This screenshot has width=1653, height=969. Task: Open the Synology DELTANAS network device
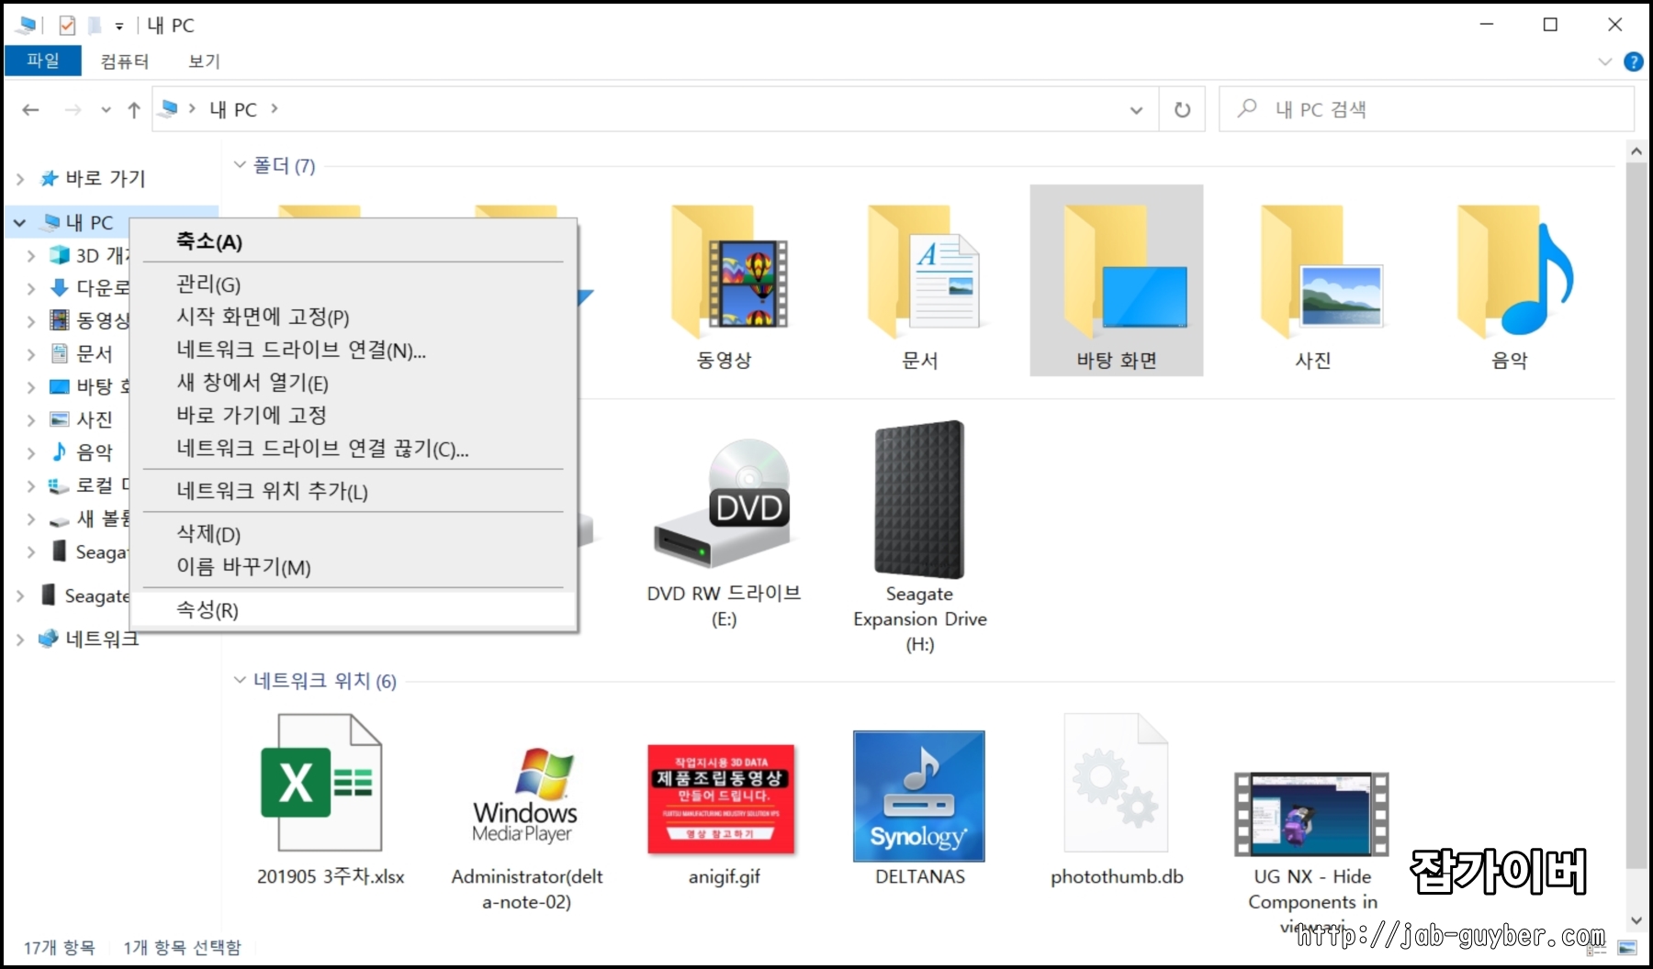pyautogui.click(x=917, y=796)
